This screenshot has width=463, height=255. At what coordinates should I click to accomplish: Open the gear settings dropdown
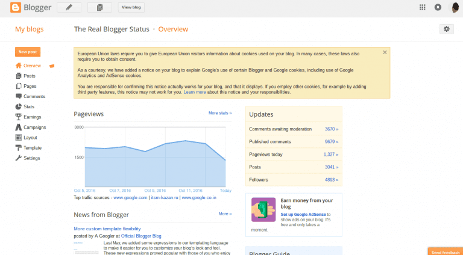coord(446,29)
